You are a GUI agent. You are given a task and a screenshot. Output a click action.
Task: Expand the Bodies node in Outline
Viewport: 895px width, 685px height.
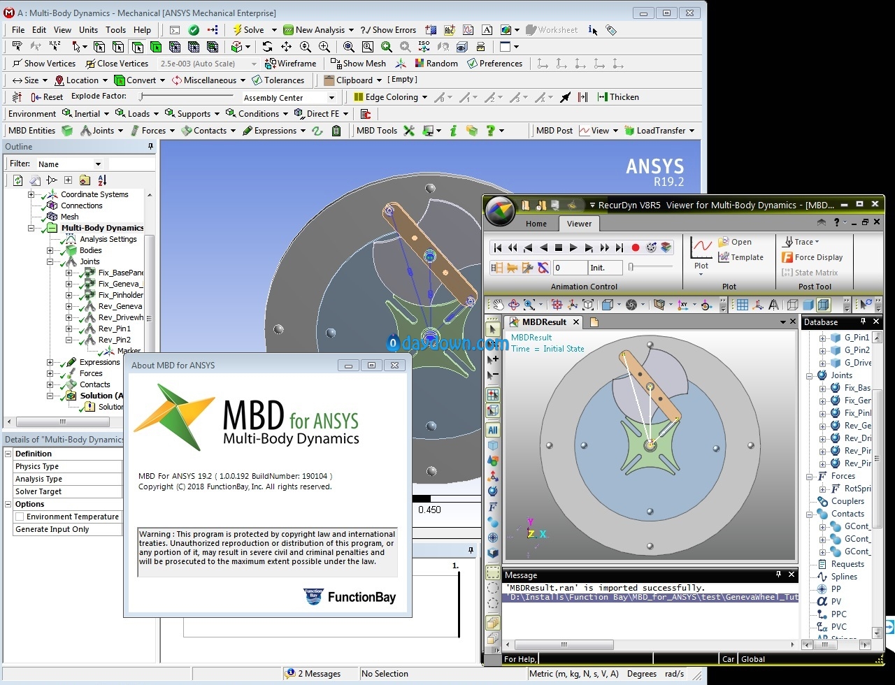click(x=50, y=250)
